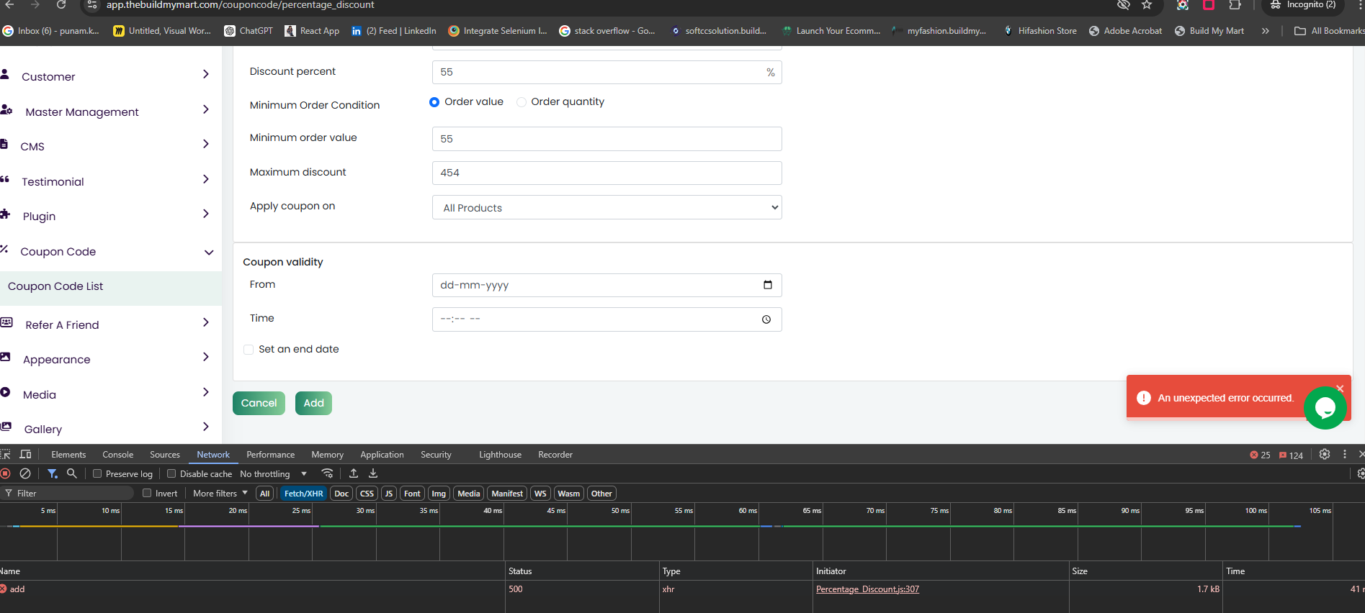Enable the Disable cache checkbox
This screenshot has width=1365, height=613.
[171, 473]
